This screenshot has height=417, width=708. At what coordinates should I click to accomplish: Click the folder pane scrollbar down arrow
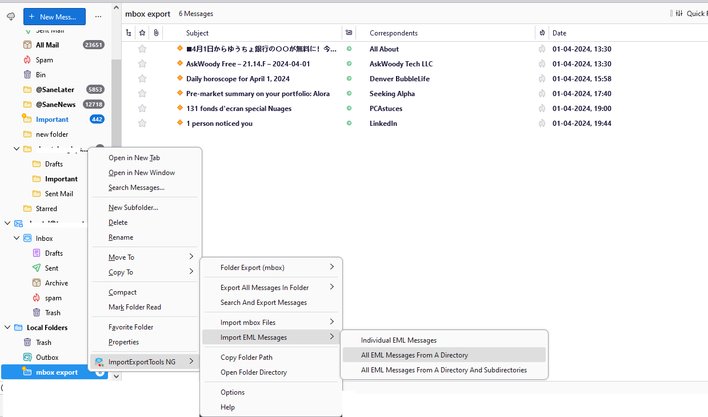(x=117, y=376)
